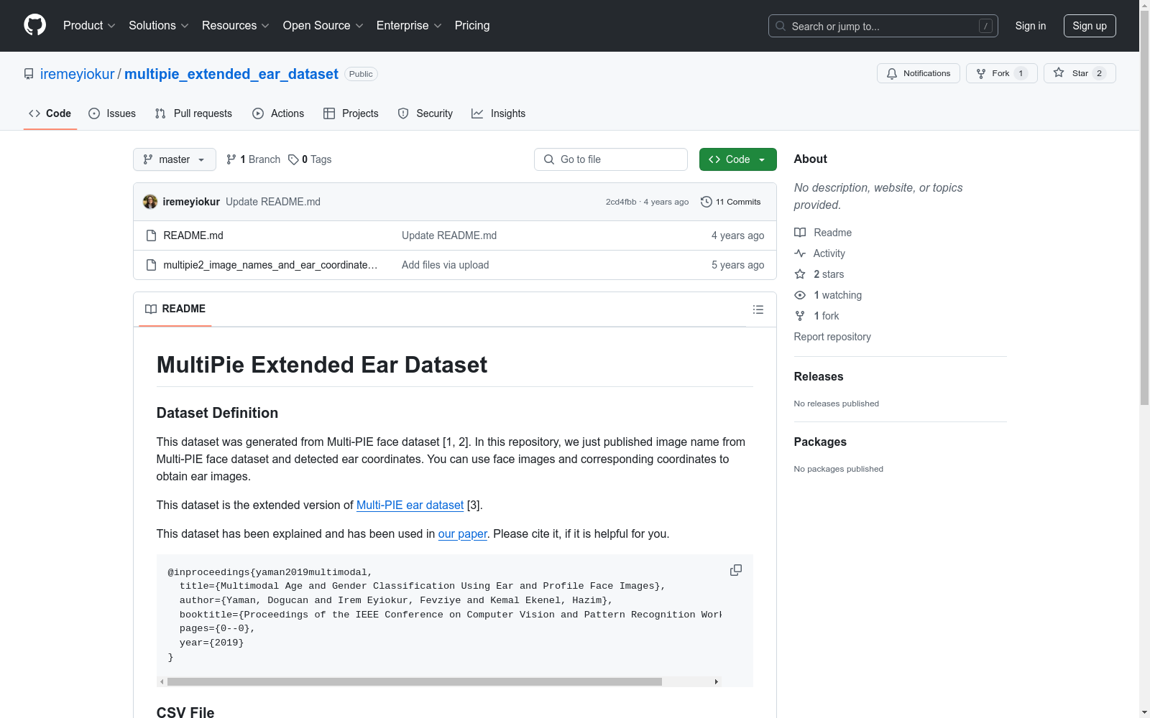Image resolution: width=1150 pixels, height=718 pixels.
Task: Open the Releases heading link
Action: 819,376
